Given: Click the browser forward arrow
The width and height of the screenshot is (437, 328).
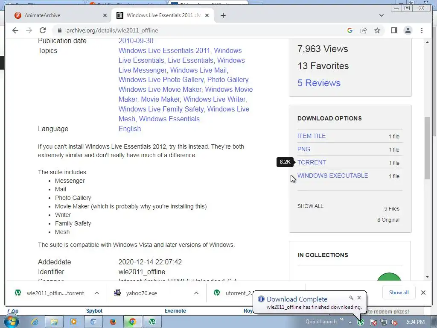Looking at the screenshot, I should pos(29,30).
